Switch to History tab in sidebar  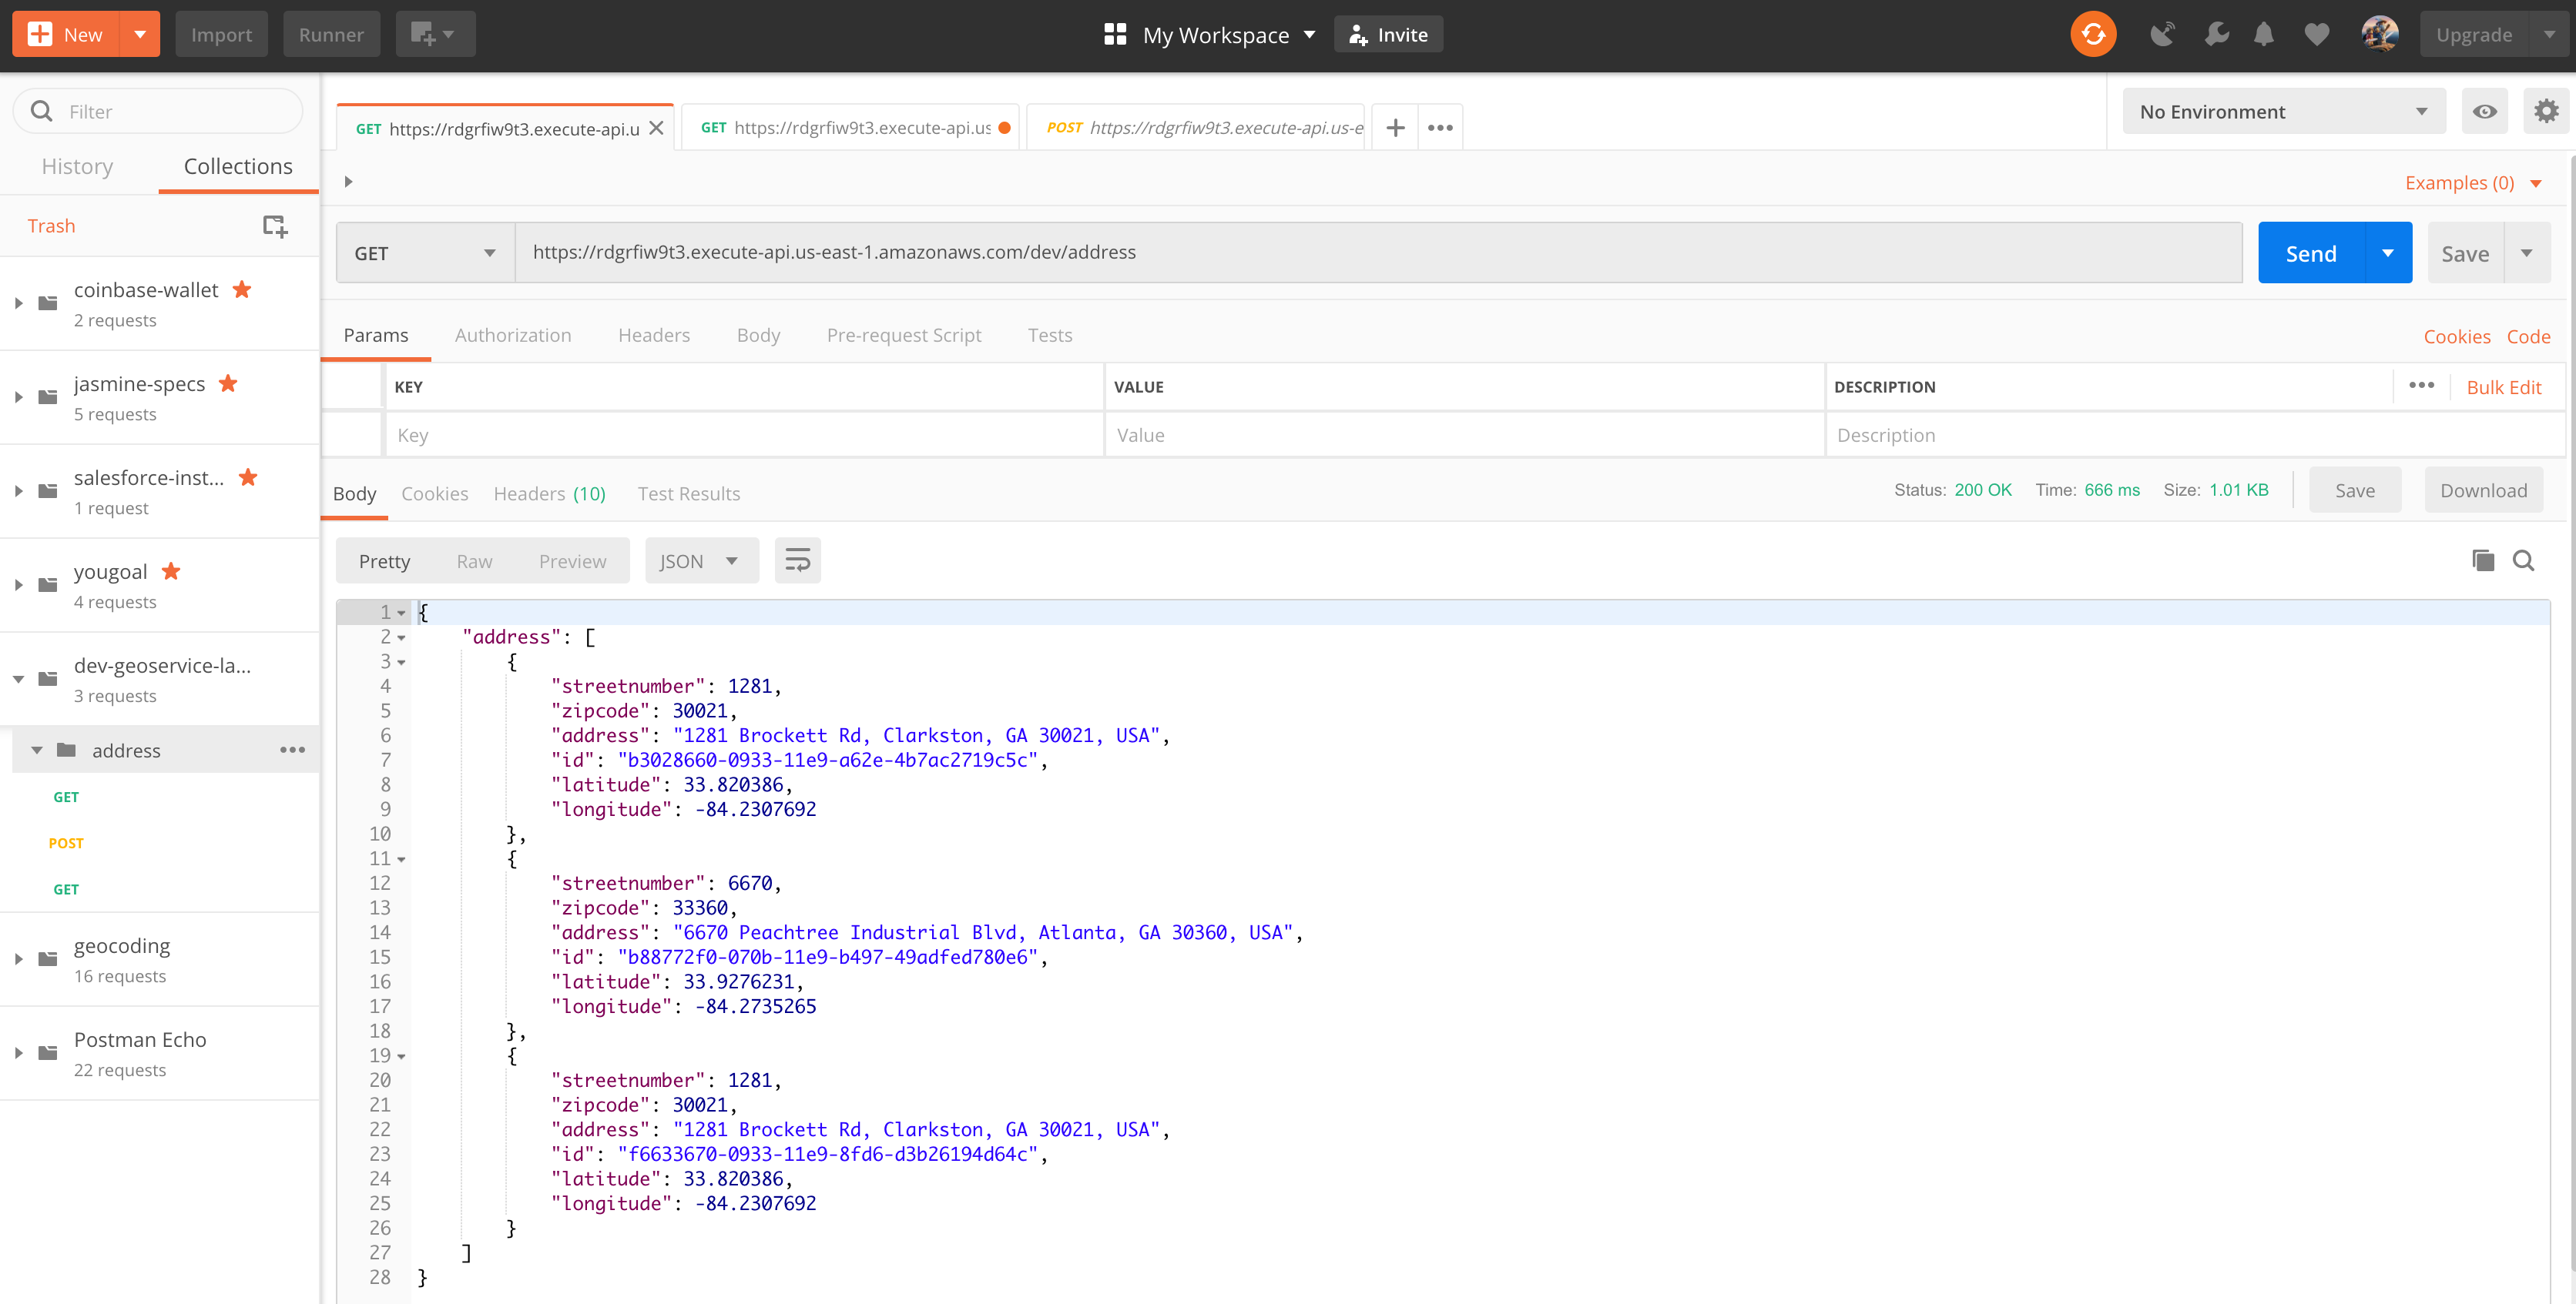click(77, 167)
